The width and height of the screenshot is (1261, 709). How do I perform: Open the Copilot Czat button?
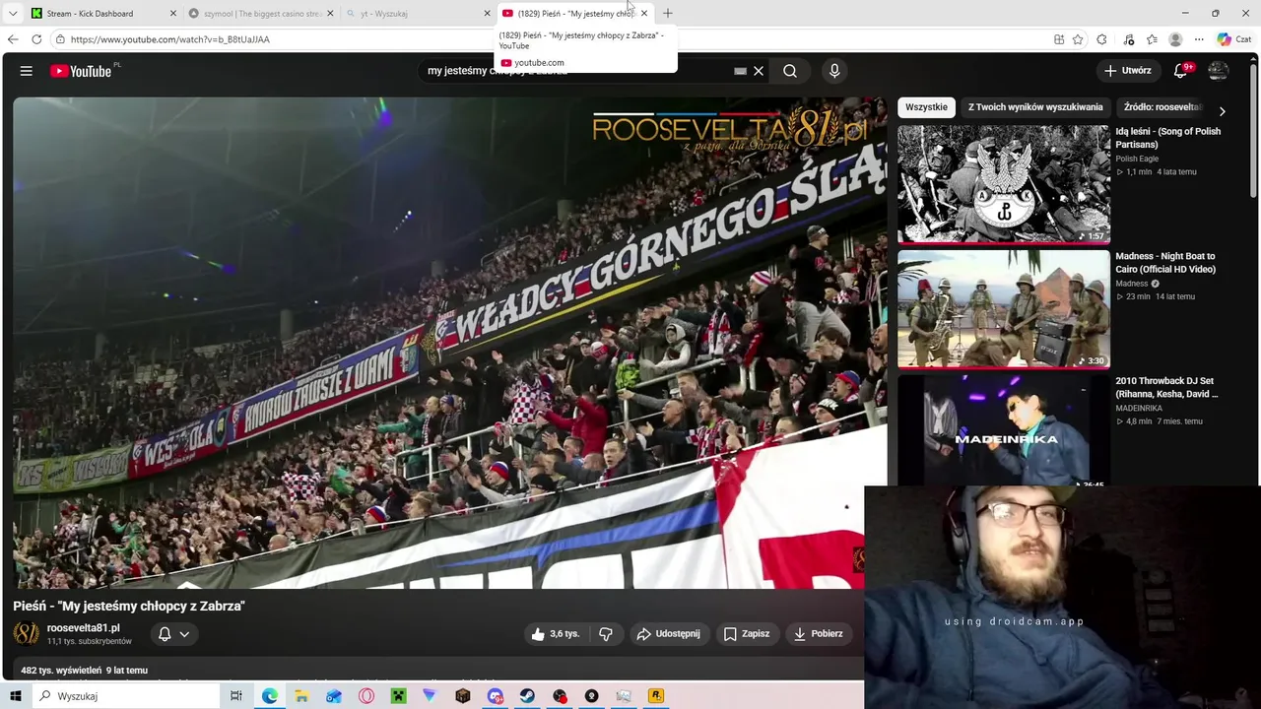[1233, 39]
